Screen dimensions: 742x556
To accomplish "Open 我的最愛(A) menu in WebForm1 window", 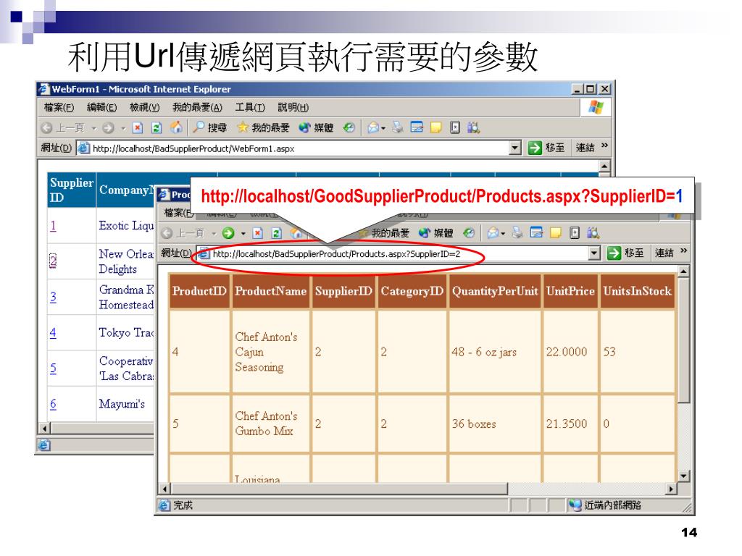I will coord(197,107).
